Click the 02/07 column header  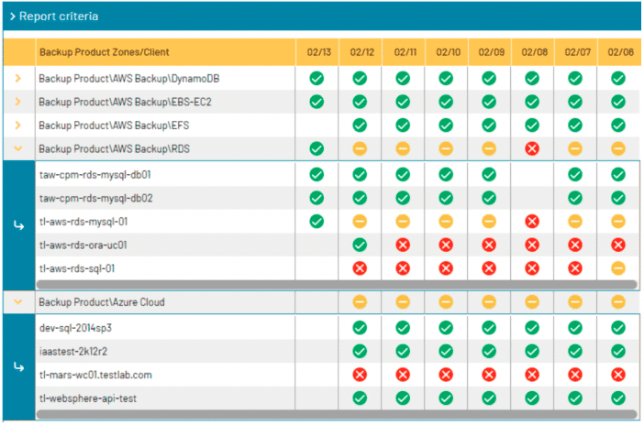click(x=577, y=52)
